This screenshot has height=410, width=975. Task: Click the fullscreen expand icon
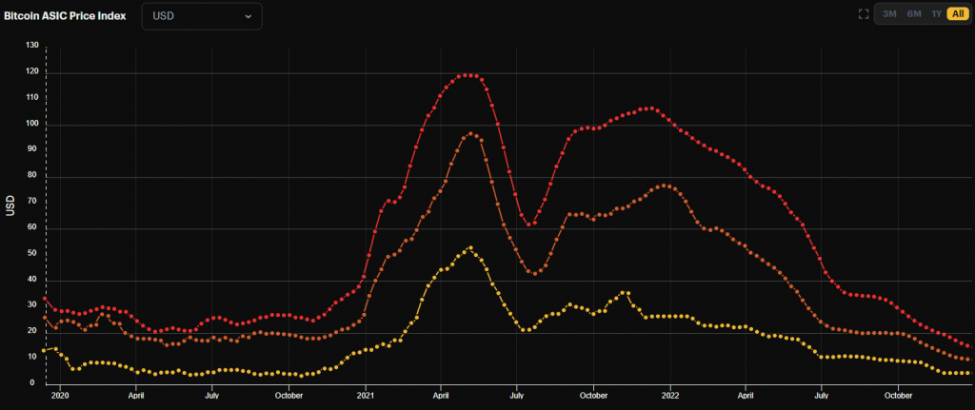coord(863,13)
